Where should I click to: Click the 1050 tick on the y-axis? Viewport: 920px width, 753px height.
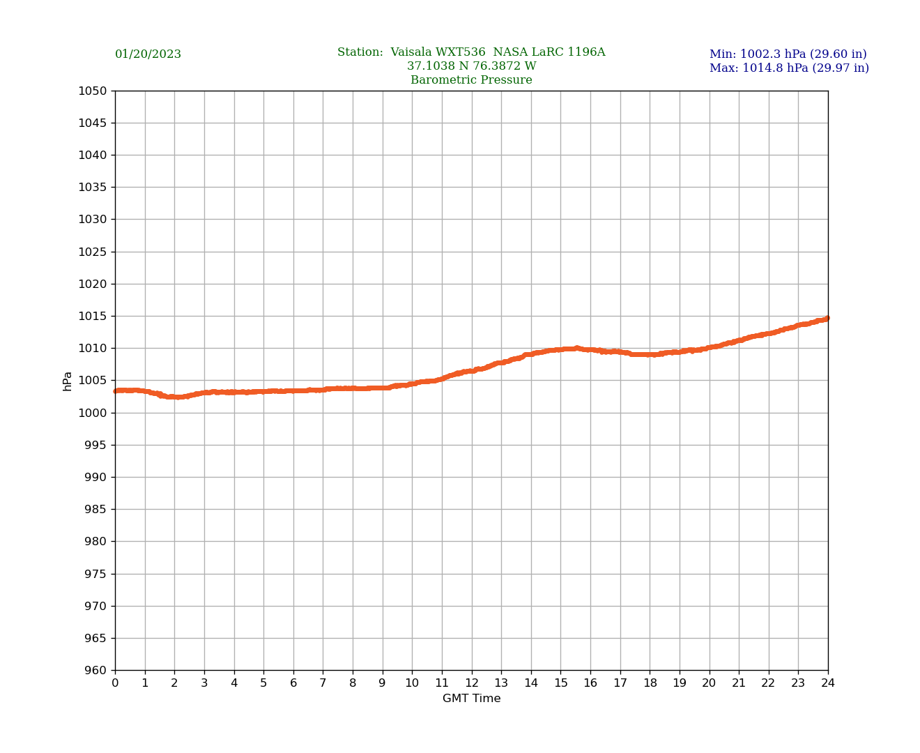point(92,91)
